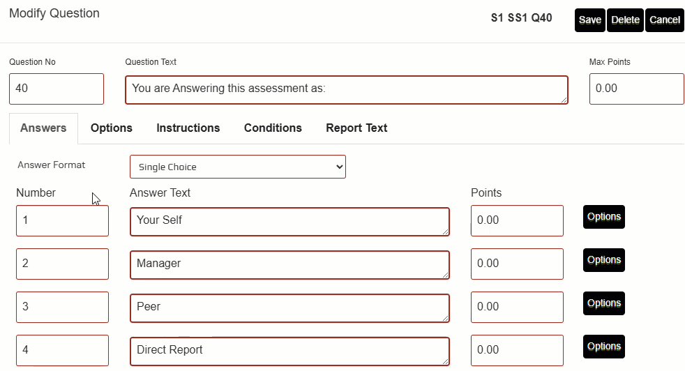Open the Instructions tab

(188, 128)
